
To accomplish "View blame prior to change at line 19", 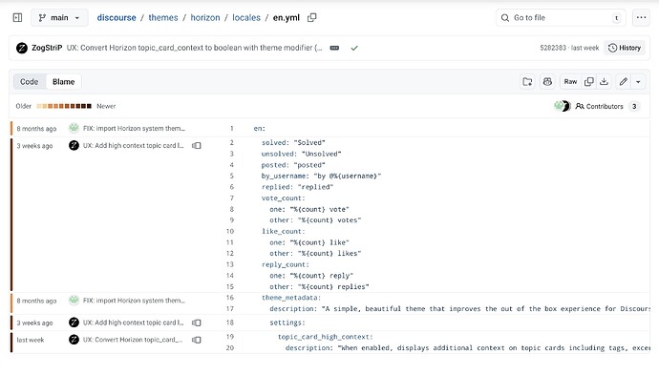I will click(197, 340).
